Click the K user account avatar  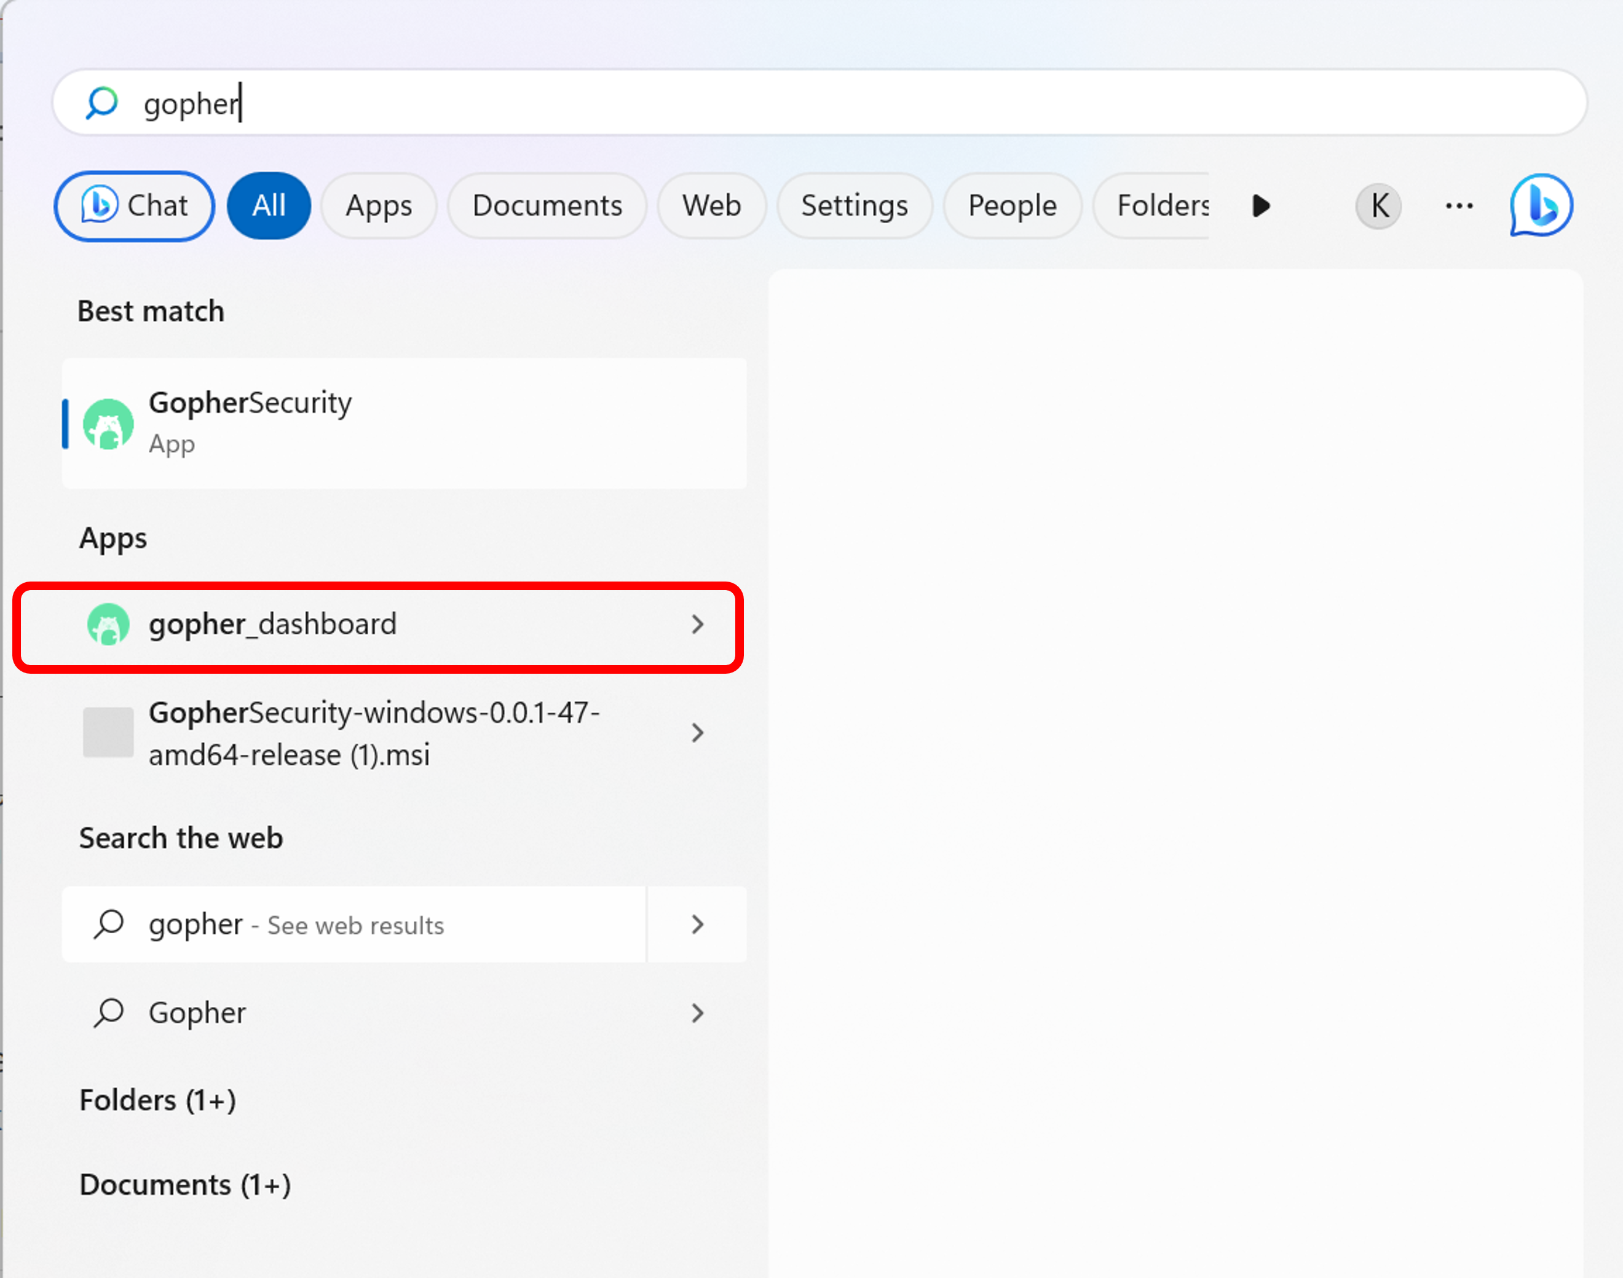coord(1378,206)
